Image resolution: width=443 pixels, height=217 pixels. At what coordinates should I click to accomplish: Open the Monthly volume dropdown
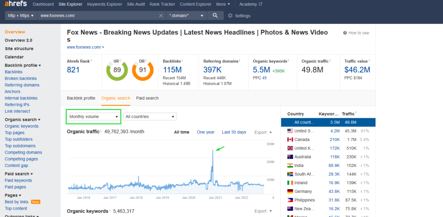click(93, 116)
